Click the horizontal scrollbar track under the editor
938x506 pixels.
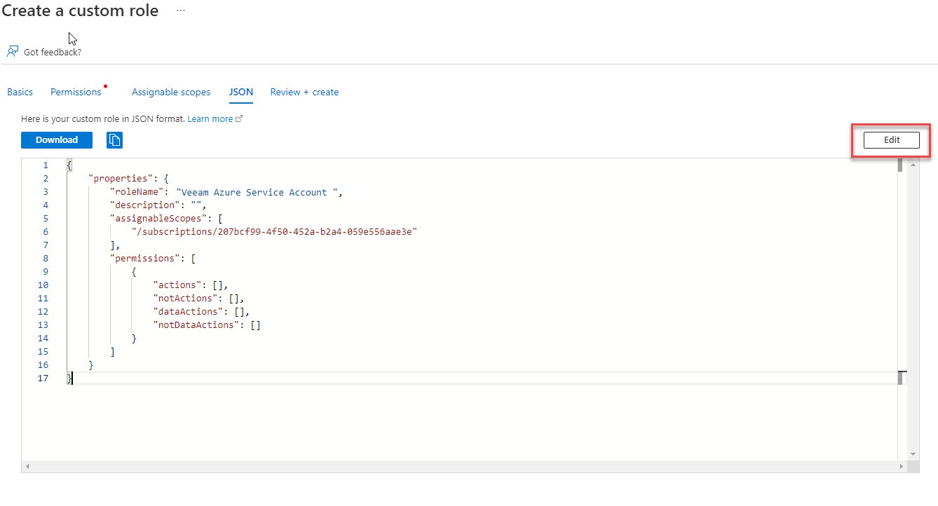click(463, 467)
